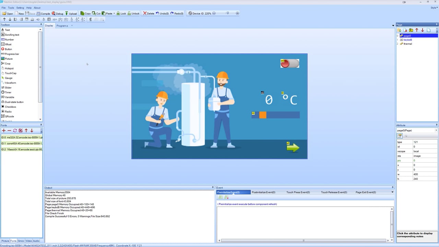
Task: Upload project to the device
Action: [x=71, y=13]
